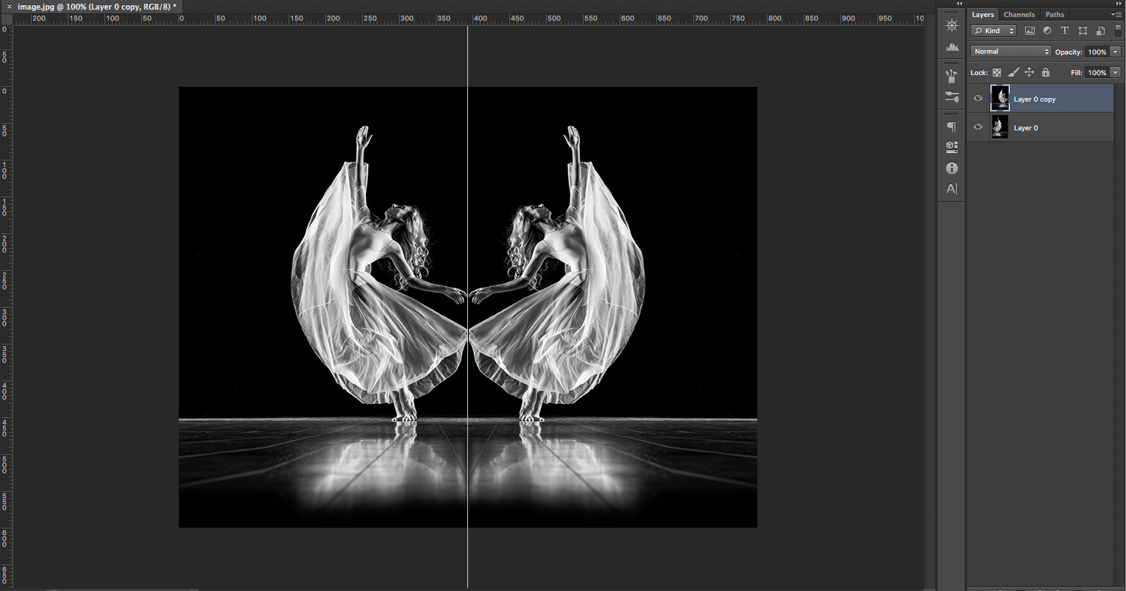1126x591 pixels.
Task: Click the Fill label
Action: click(1076, 73)
